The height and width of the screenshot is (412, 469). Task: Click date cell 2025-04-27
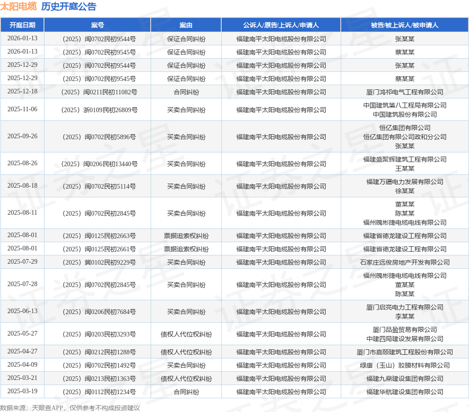tap(22, 351)
